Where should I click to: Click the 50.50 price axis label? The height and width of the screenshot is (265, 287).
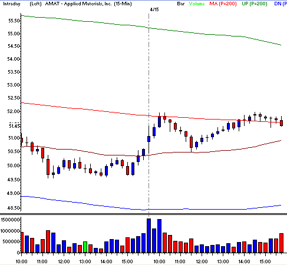click(x=14, y=151)
